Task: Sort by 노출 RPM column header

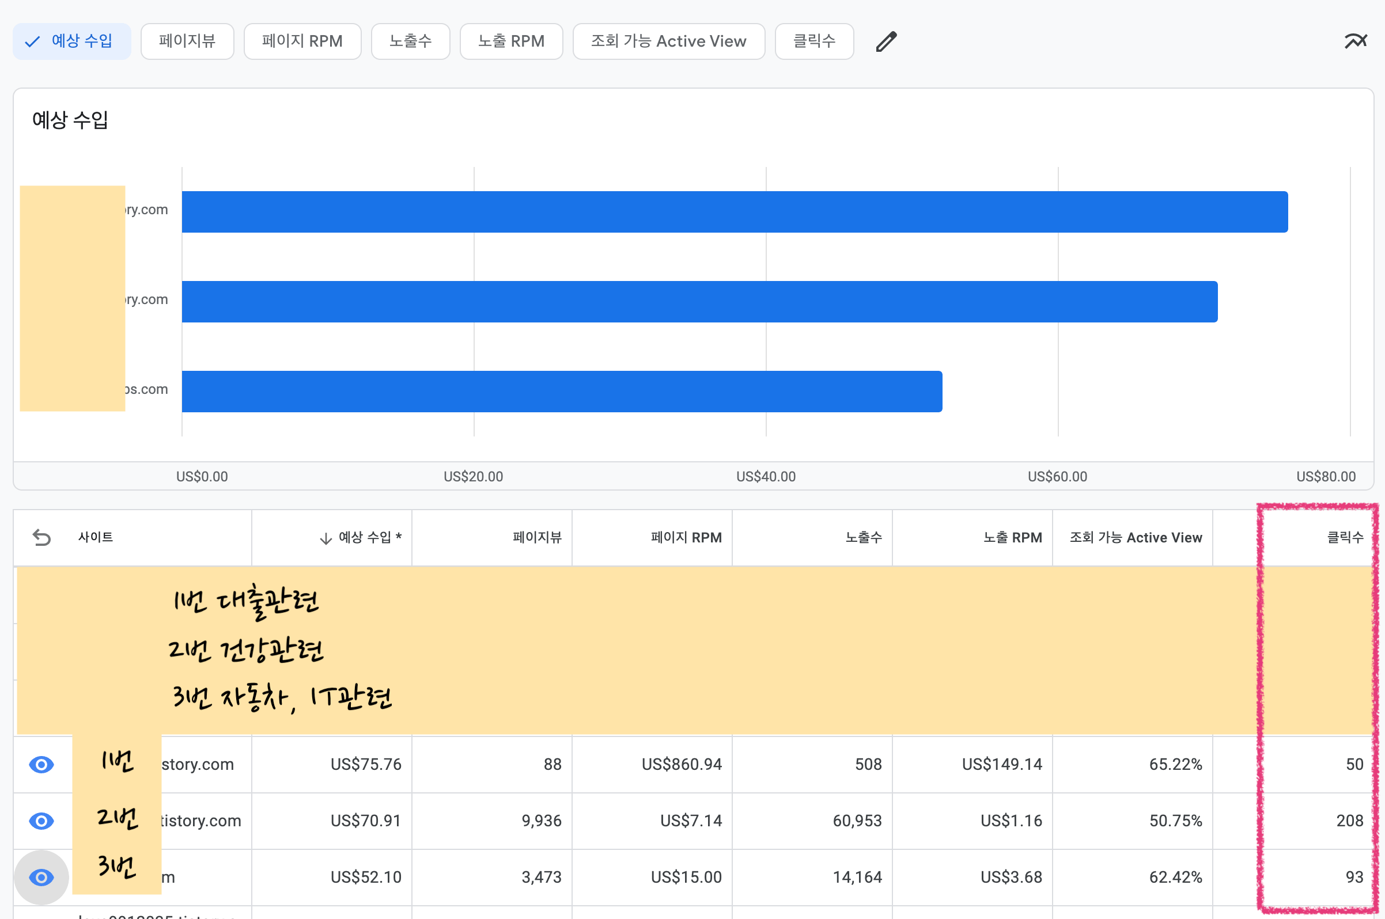Action: (1012, 537)
